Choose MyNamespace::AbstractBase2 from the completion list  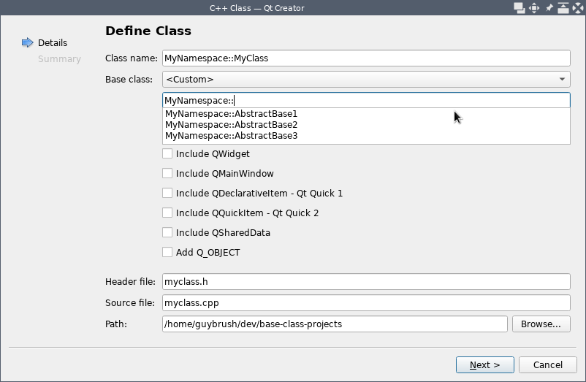click(231, 125)
